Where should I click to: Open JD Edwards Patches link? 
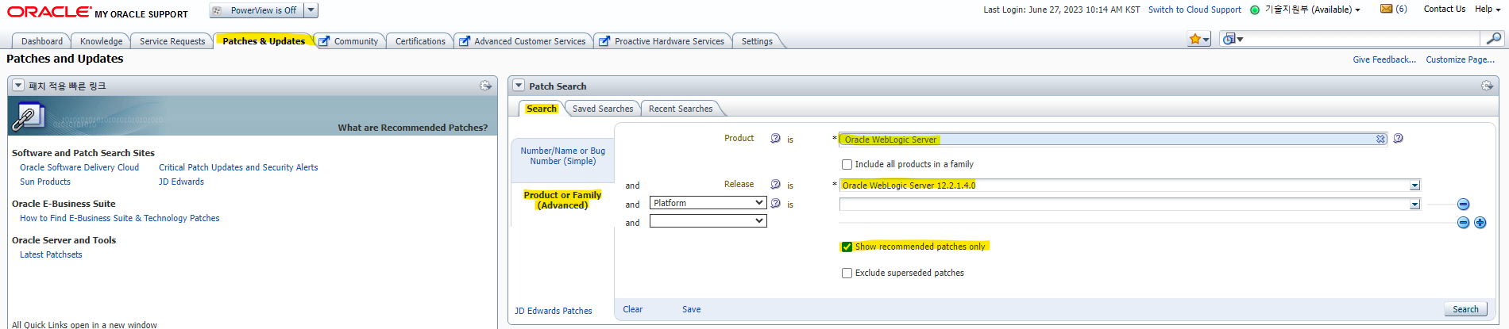click(x=554, y=311)
